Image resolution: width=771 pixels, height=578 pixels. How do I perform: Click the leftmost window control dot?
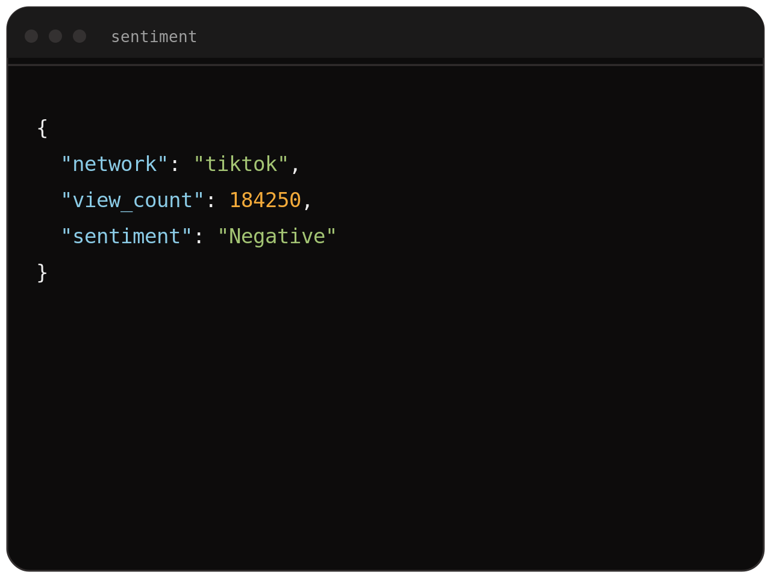pyautogui.click(x=31, y=36)
